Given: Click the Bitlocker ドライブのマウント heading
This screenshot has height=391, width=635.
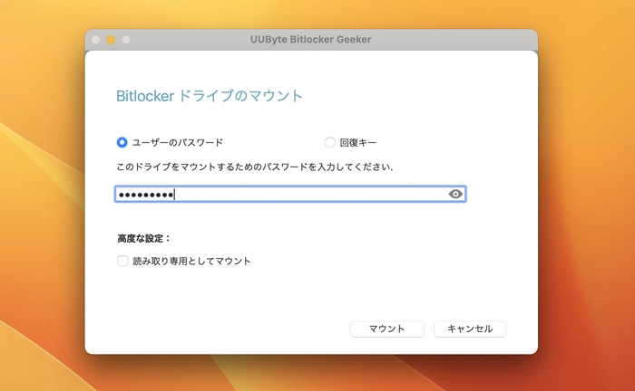Looking at the screenshot, I should click(210, 96).
